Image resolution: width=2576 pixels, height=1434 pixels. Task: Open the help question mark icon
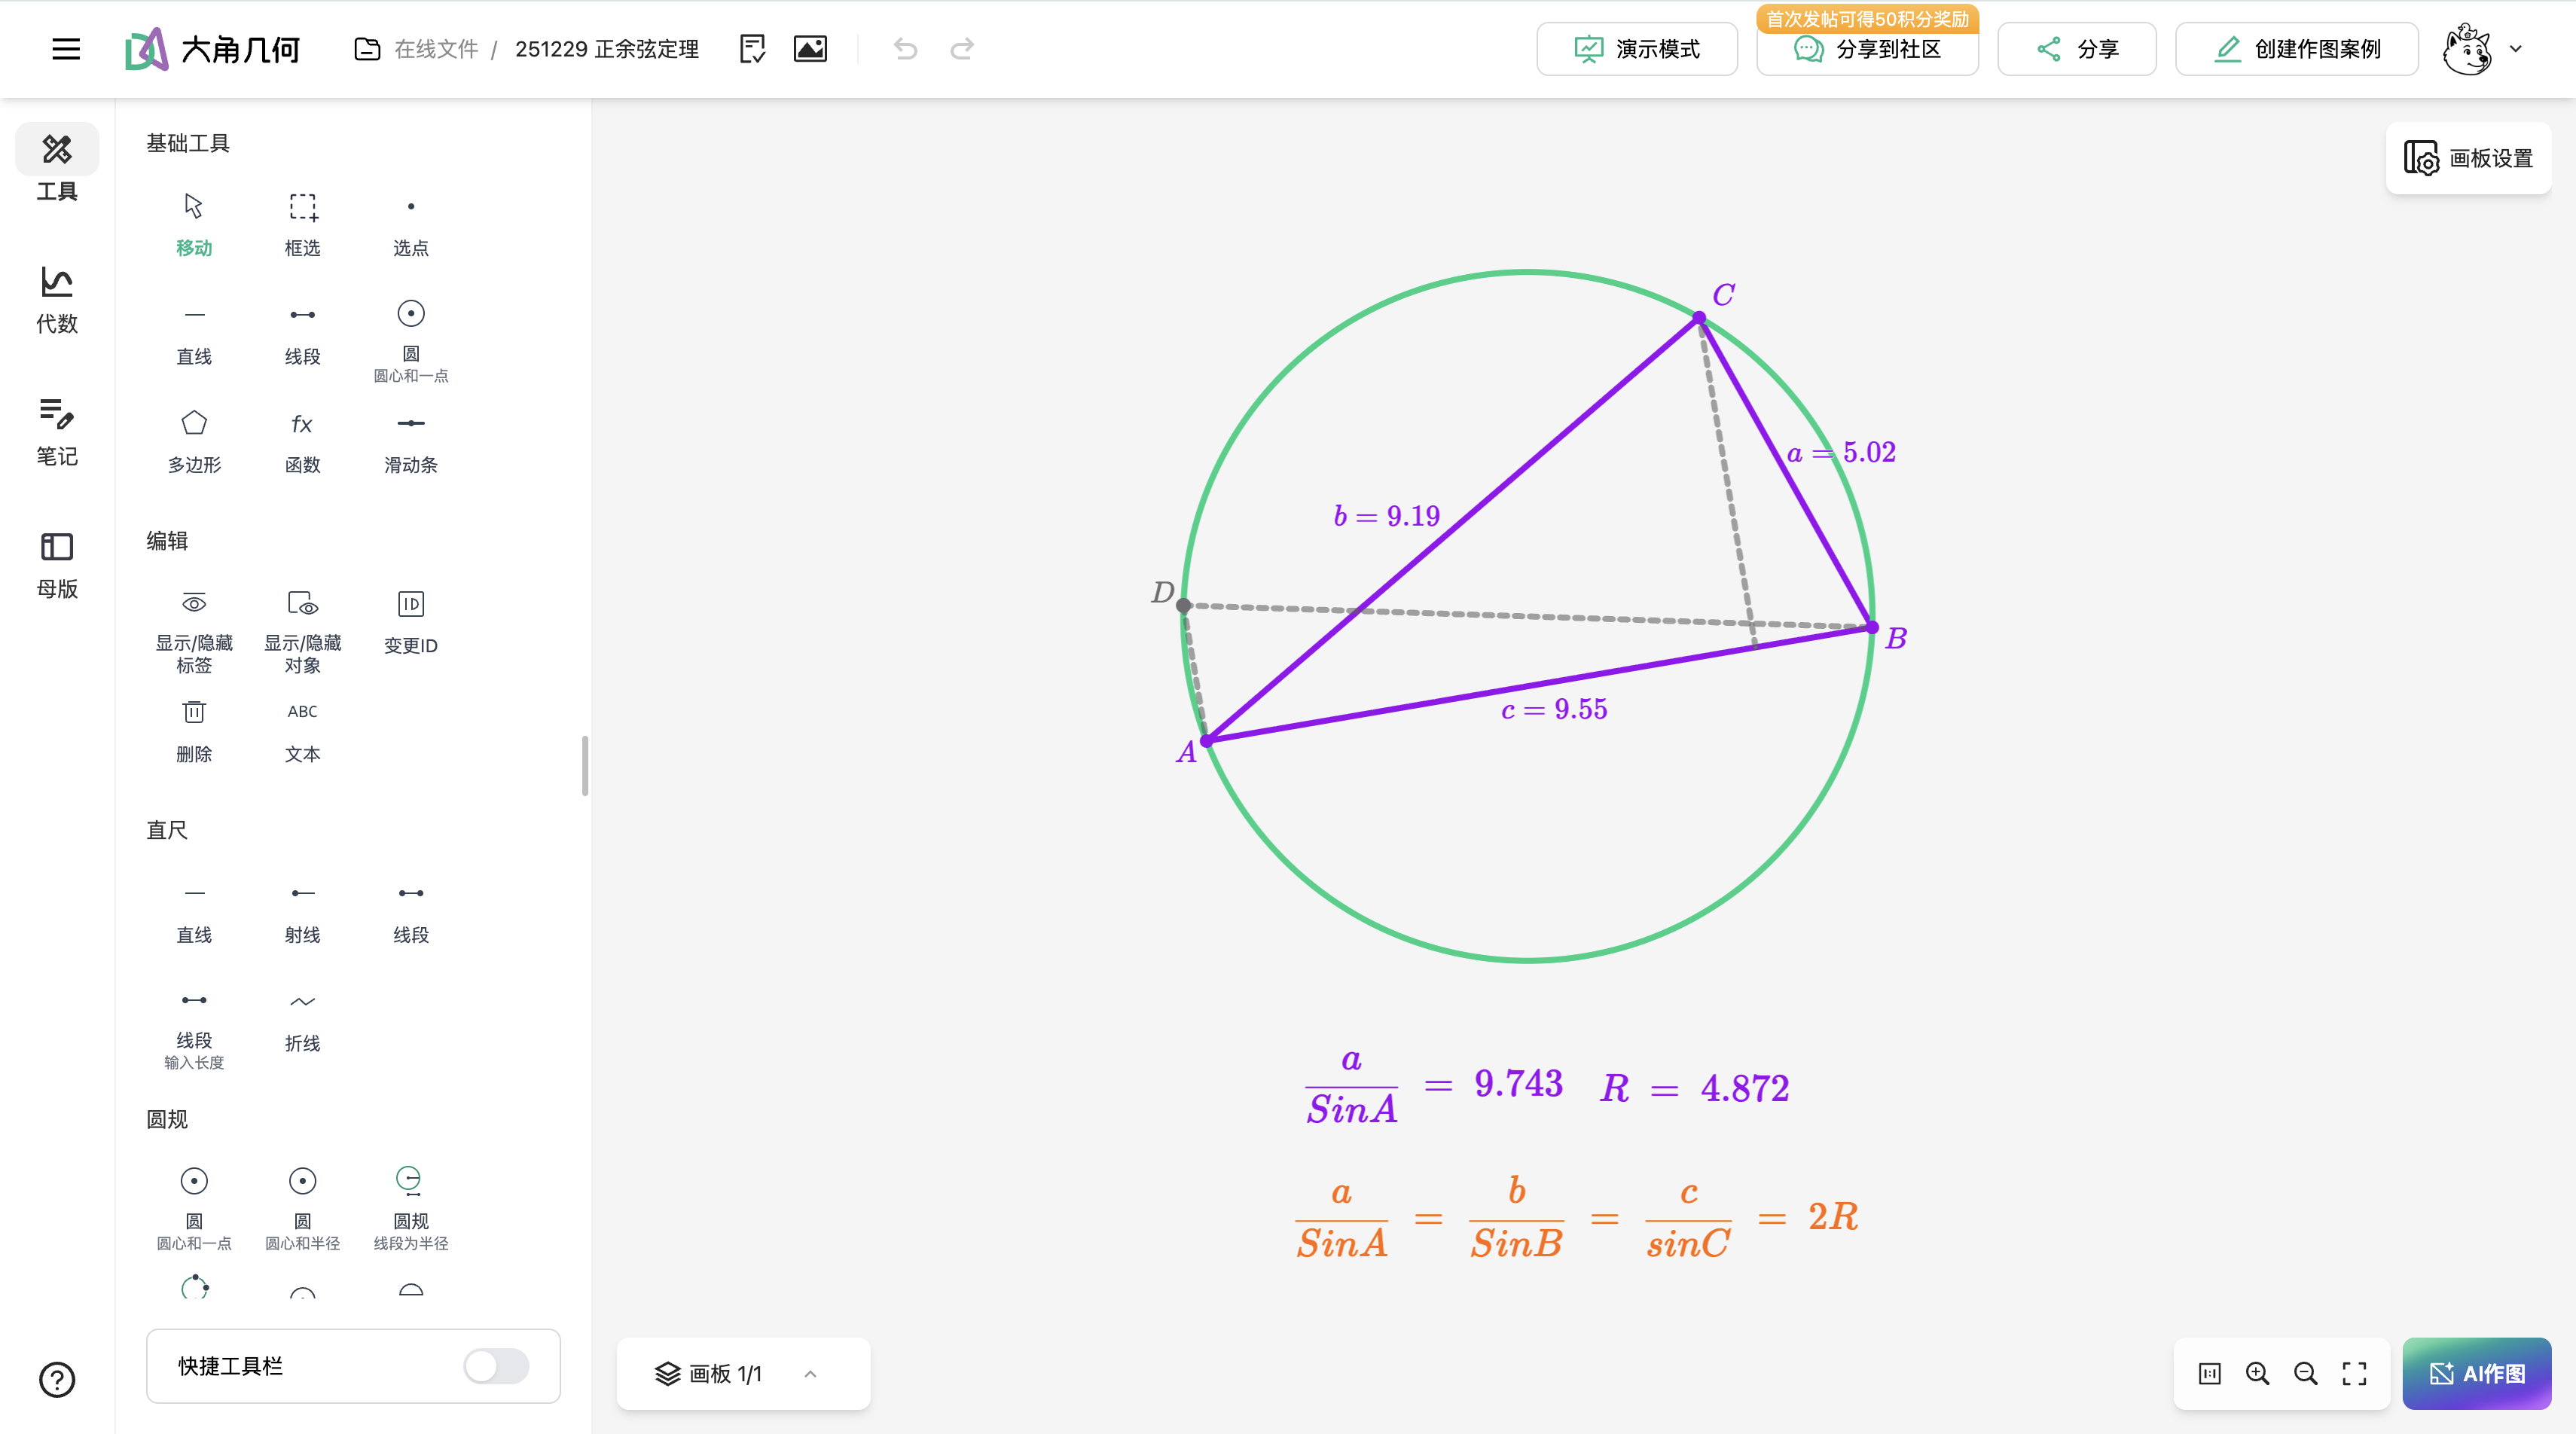[x=57, y=1379]
